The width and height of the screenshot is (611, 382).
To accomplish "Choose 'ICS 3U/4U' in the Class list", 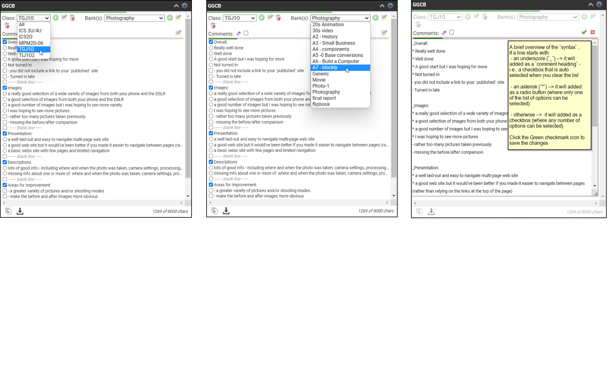I will click(x=34, y=31).
